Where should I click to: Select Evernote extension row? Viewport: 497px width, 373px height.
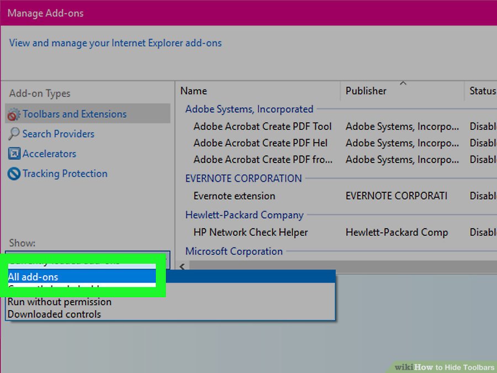[342, 196]
